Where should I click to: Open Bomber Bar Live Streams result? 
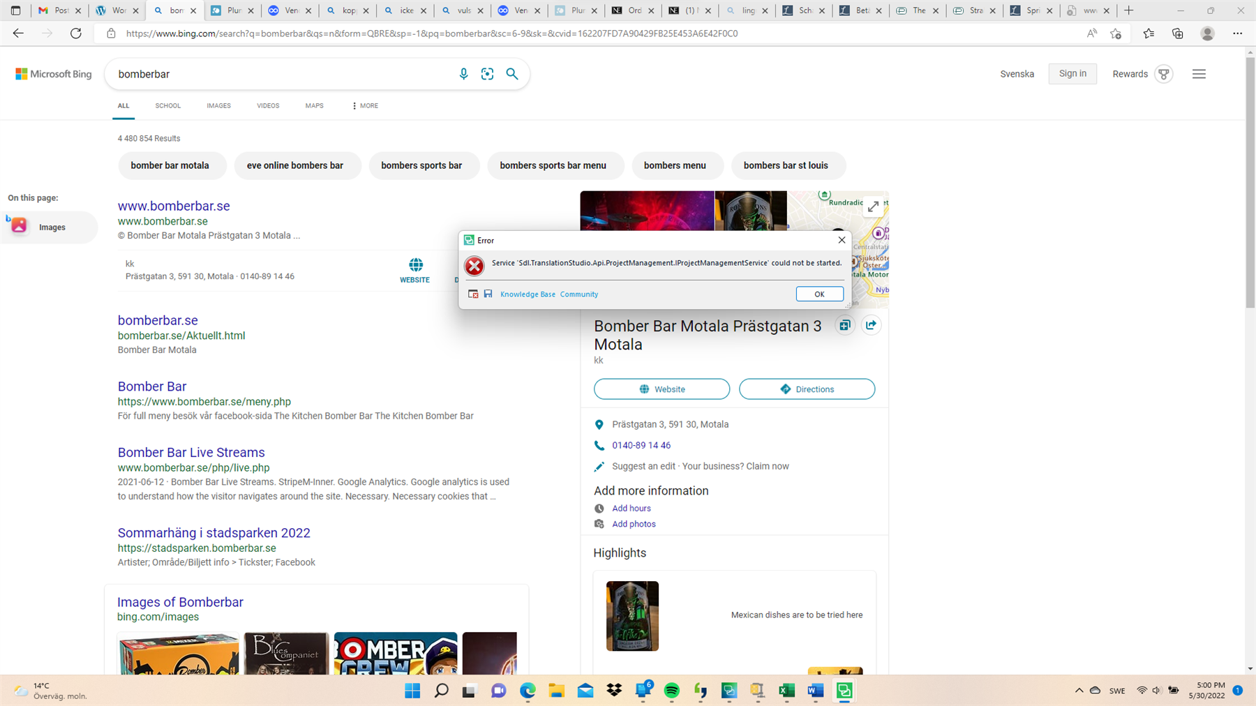pos(191,452)
